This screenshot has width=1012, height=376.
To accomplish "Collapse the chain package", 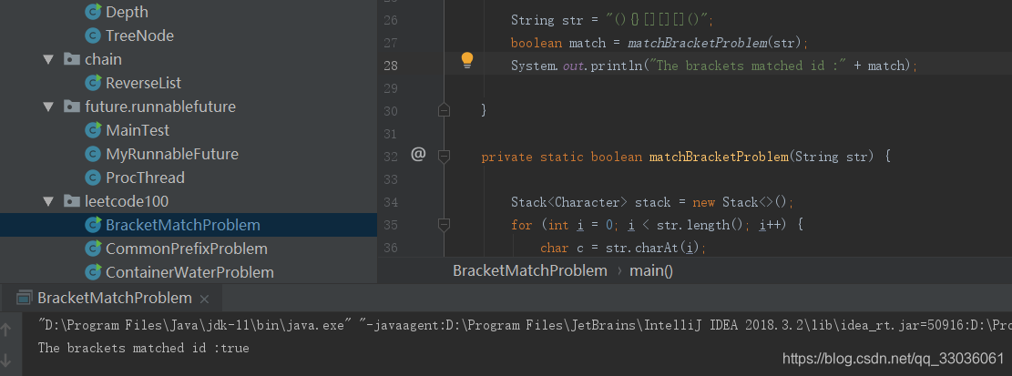I will pyautogui.click(x=48, y=59).
